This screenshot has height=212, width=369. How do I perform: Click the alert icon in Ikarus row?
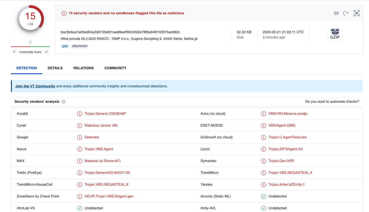coord(80,149)
